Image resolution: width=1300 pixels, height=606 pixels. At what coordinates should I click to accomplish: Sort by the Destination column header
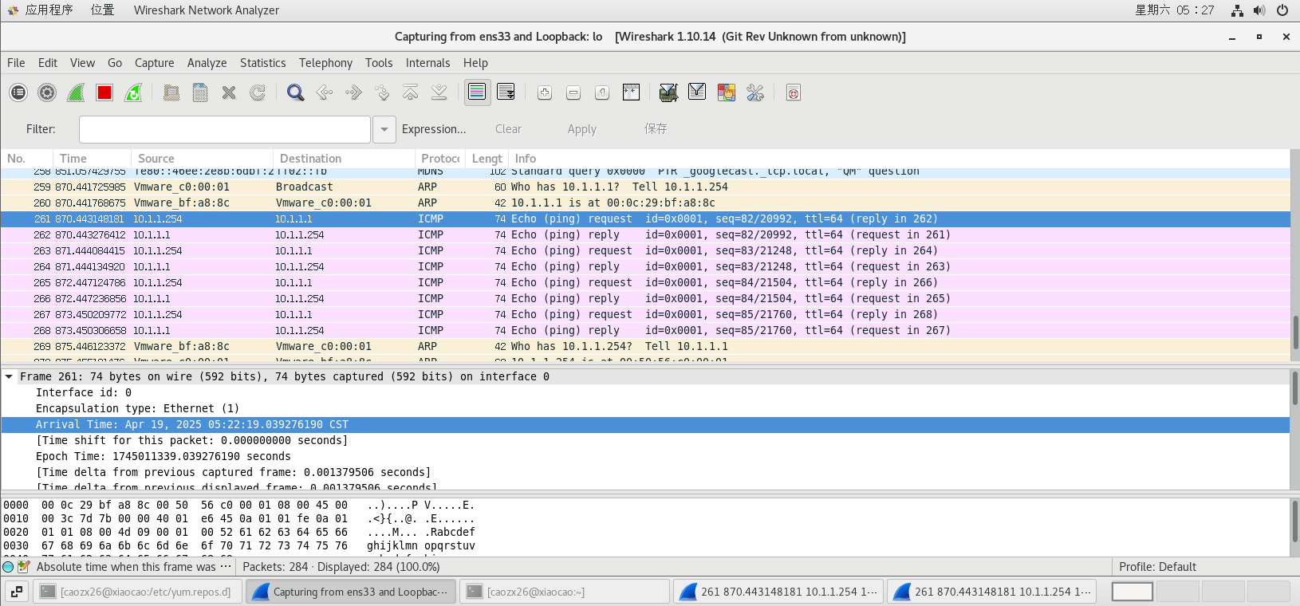coord(344,159)
